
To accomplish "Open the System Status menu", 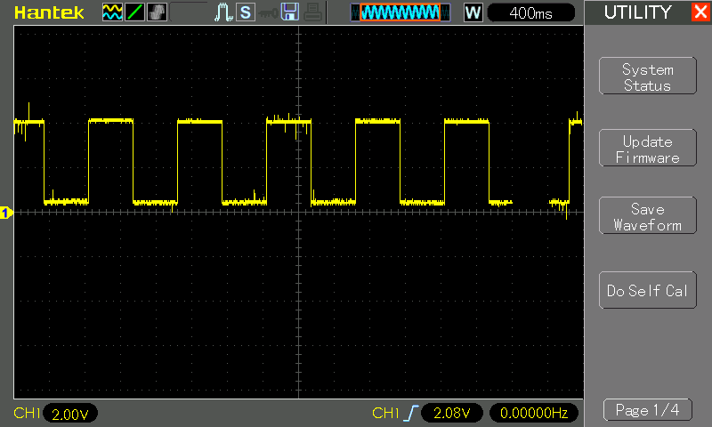I will (x=647, y=77).
